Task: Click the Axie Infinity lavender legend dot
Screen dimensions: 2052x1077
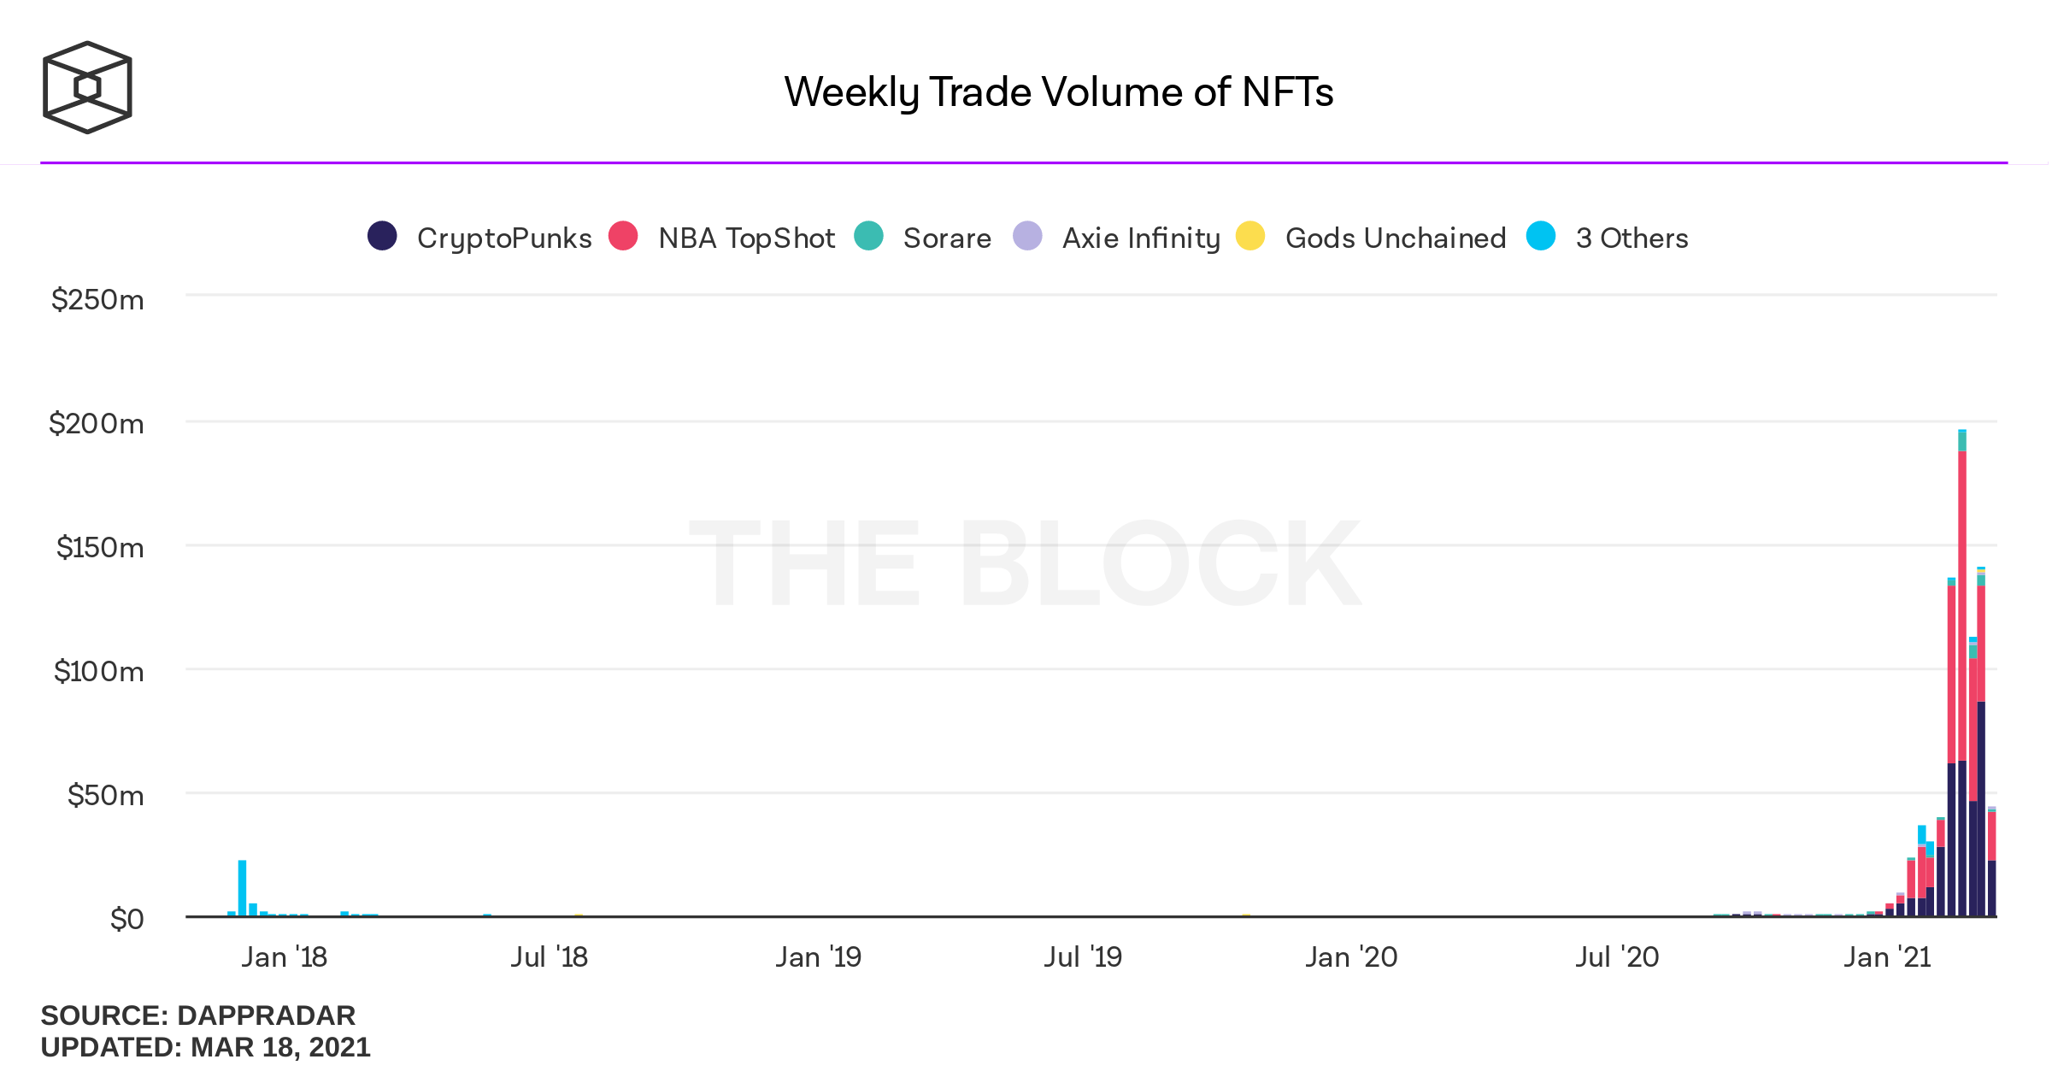Action: coord(1027,236)
